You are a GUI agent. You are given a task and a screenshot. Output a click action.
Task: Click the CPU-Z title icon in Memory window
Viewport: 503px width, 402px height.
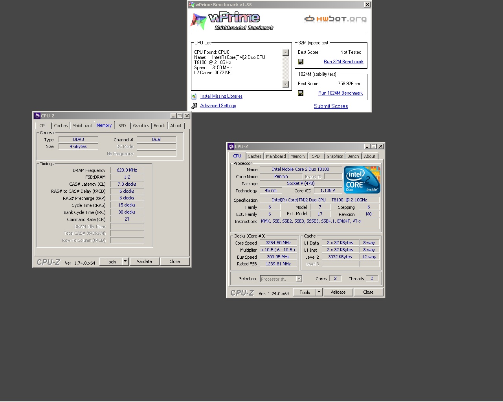(37, 116)
